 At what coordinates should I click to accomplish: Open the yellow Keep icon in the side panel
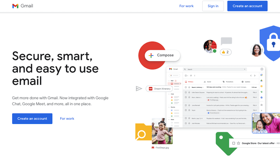coord(261,86)
